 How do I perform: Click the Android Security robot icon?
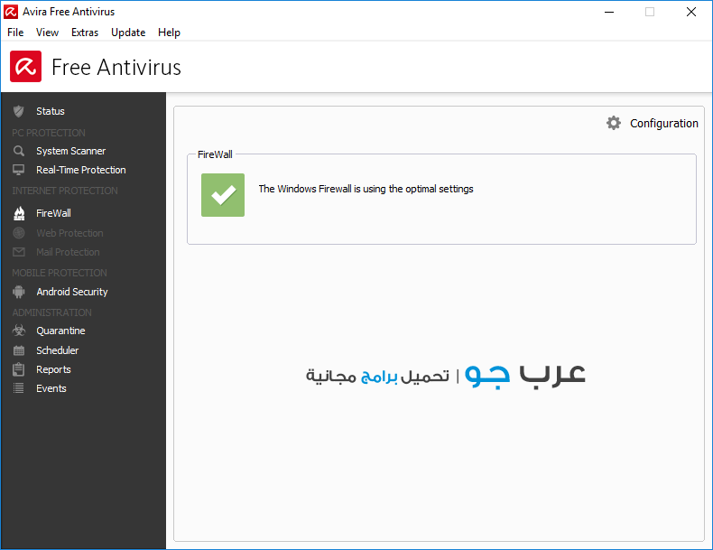click(19, 292)
